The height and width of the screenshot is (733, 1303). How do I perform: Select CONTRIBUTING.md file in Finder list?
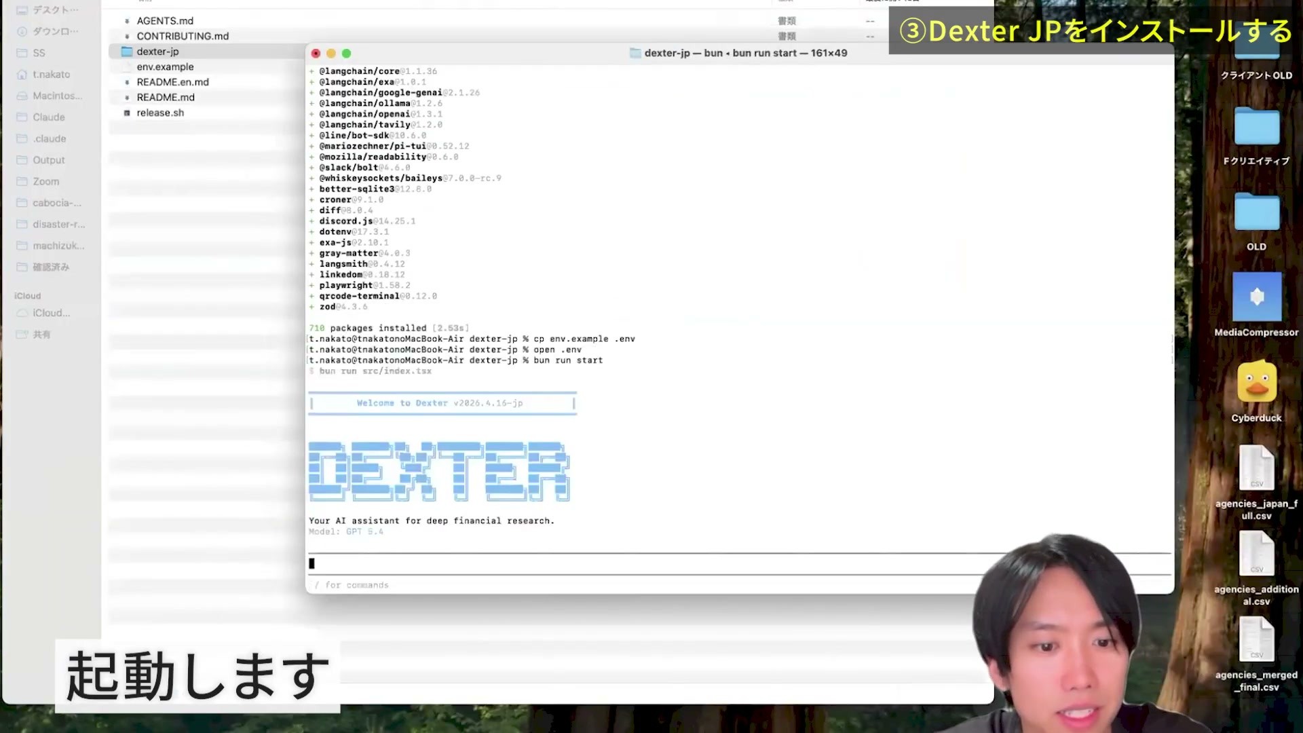pyautogui.click(x=183, y=36)
